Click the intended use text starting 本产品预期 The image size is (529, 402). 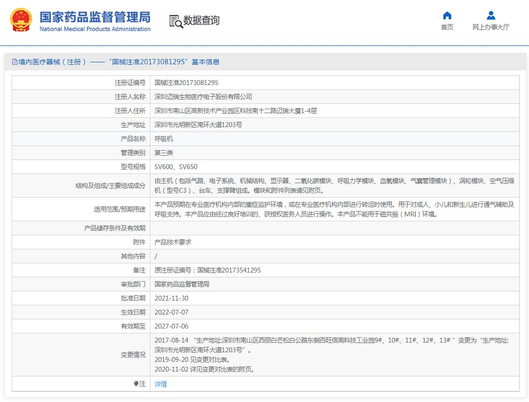point(334,209)
